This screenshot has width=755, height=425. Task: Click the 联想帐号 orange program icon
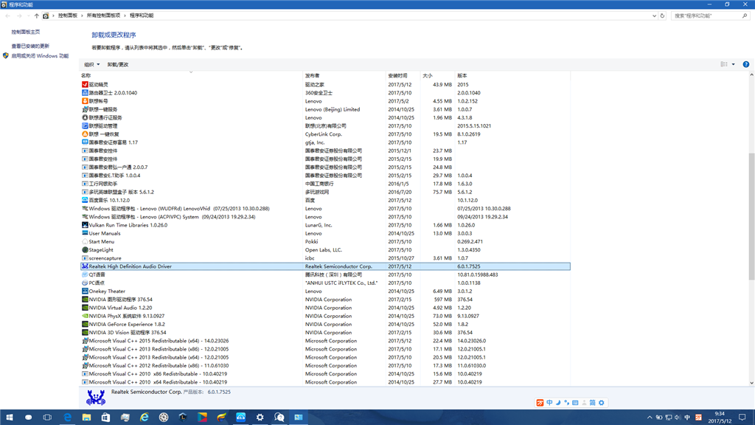click(x=85, y=100)
